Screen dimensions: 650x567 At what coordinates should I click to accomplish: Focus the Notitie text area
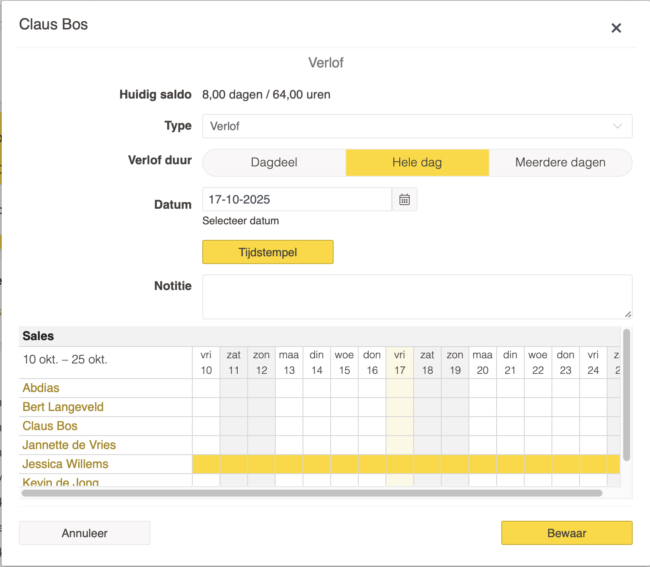(417, 297)
